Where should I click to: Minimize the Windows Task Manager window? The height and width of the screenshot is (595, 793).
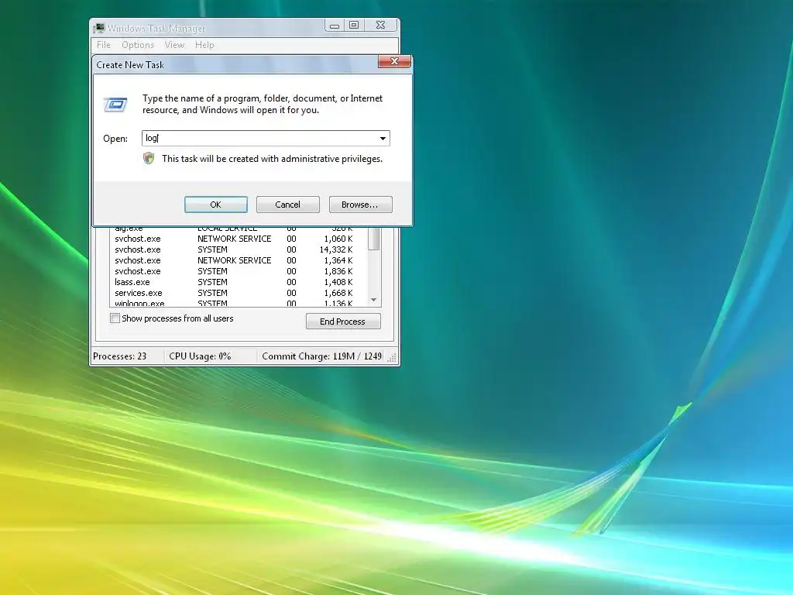tap(335, 26)
